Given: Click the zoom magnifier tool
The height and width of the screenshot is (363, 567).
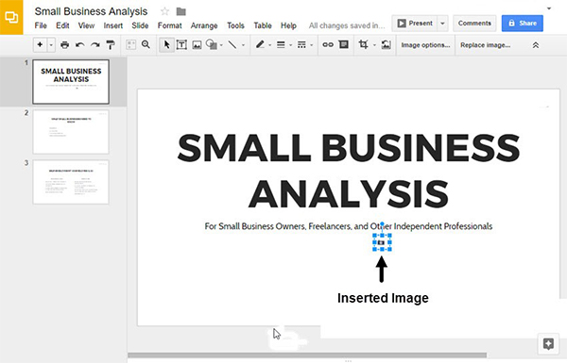Looking at the screenshot, I should 146,44.
